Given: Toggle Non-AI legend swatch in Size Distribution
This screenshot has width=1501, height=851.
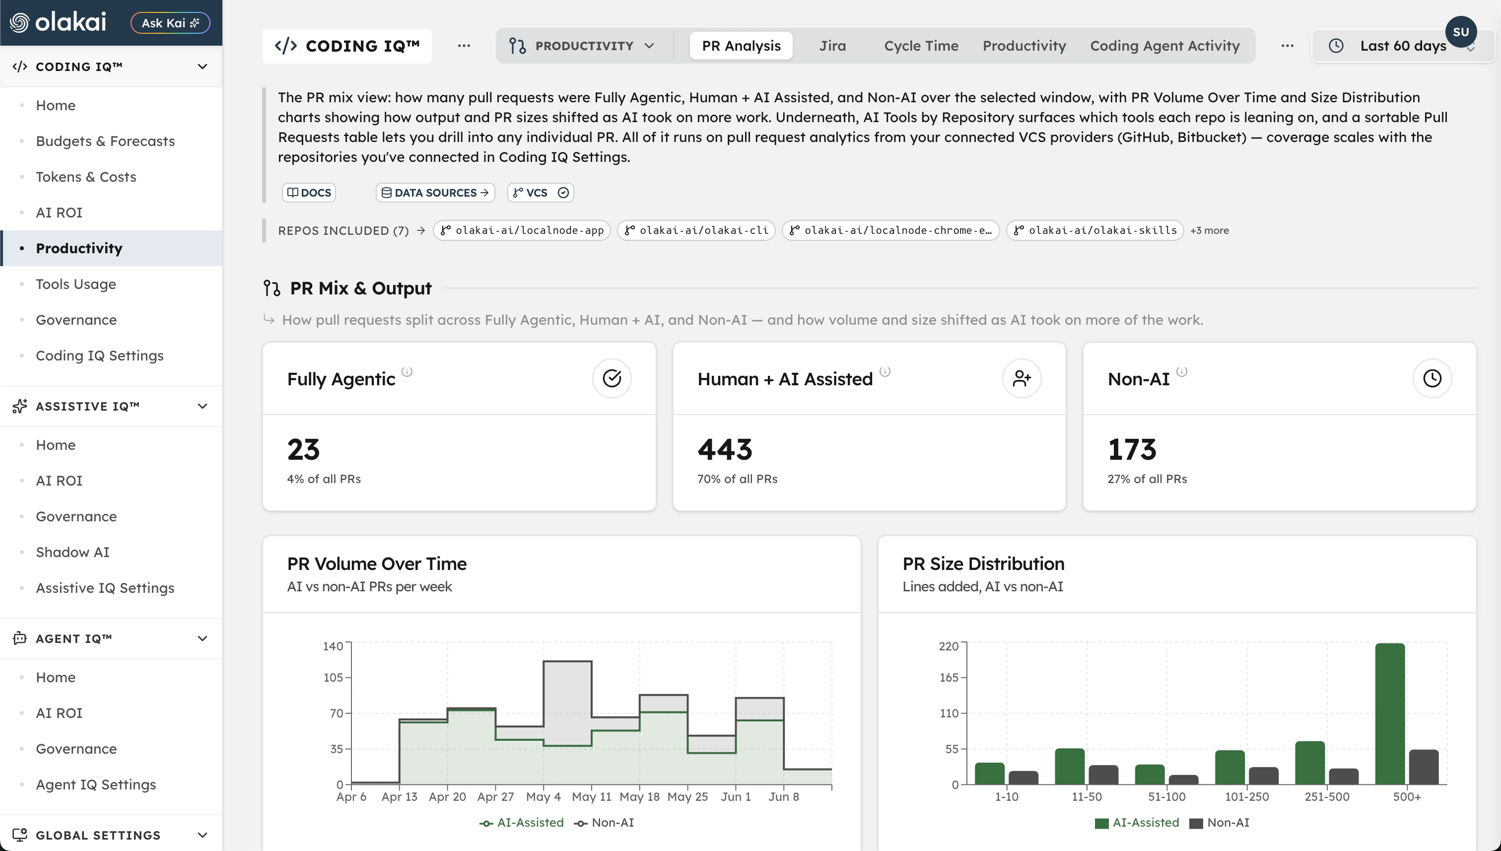Looking at the screenshot, I should coord(1196,823).
